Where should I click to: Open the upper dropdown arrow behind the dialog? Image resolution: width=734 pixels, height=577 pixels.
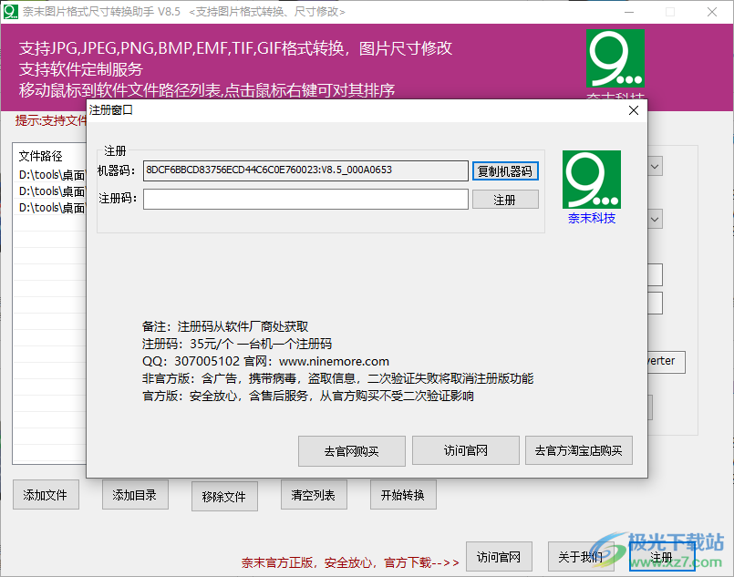(655, 167)
